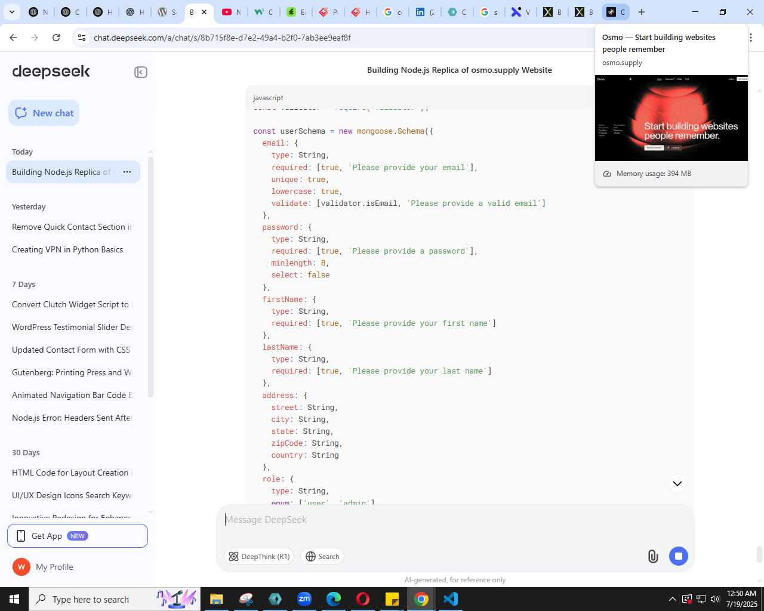The image size is (764, 611).
Task: Show hidden system tray icons
Action: (x=673, y=599)
